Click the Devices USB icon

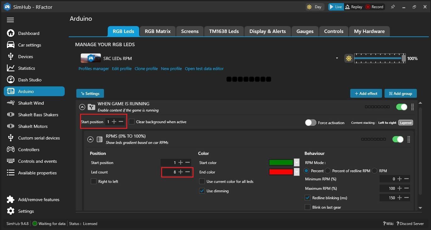[x=11, y=57]
